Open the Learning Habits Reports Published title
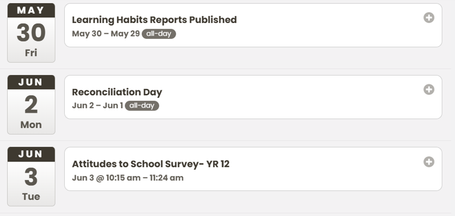Image resolution: width=455 pixels, height=216 pixels. [x=154, y=20]
